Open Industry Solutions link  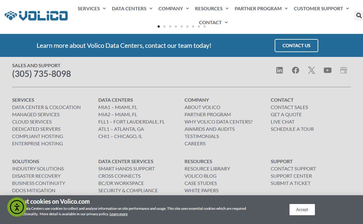38,169
